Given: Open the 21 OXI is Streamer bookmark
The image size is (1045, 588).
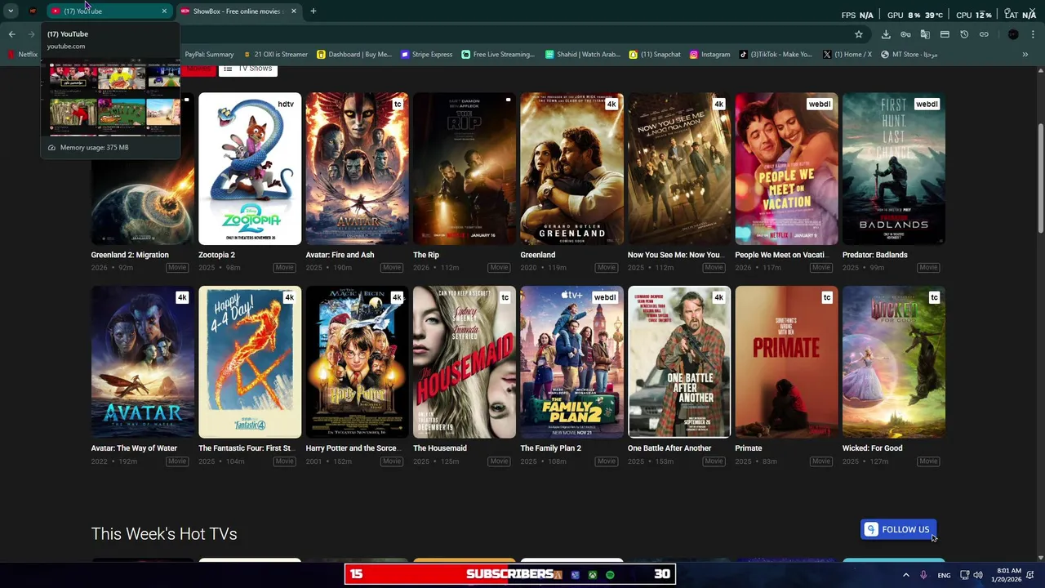Looking at the screenshot, I should [x=275, y=55].
